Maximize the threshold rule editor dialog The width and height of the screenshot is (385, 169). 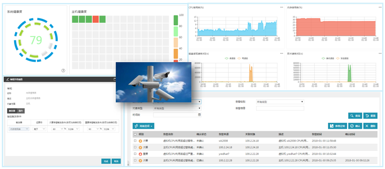tap(115, 79)
